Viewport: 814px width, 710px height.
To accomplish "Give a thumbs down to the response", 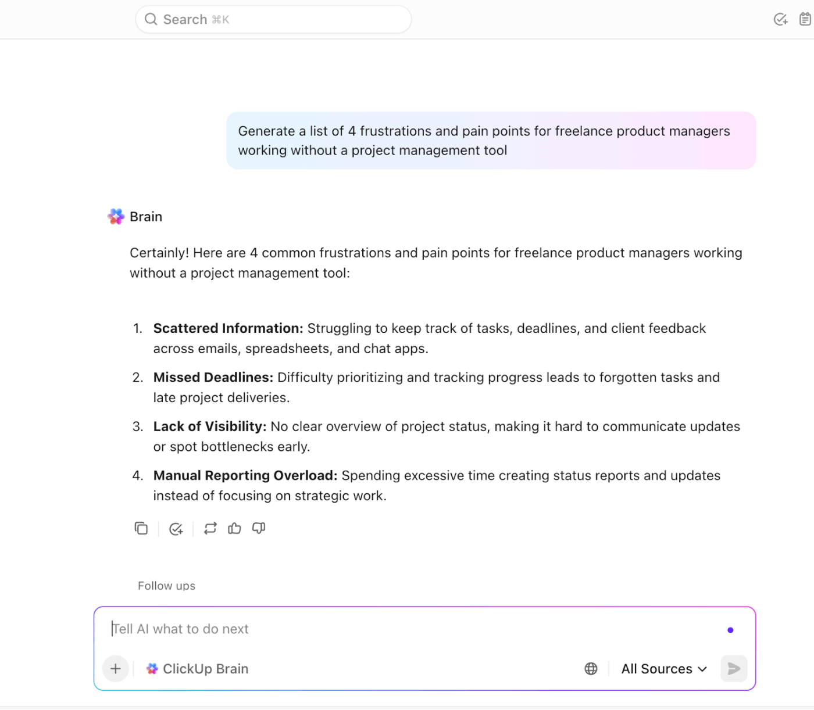I will (259, 528).
